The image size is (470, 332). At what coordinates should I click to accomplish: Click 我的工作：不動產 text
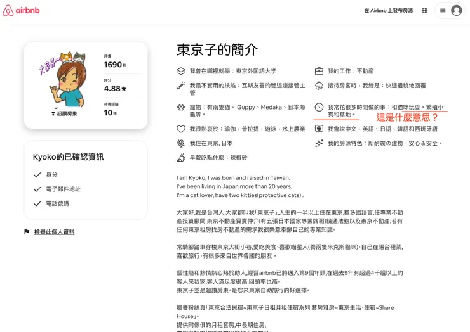(351, 71)
